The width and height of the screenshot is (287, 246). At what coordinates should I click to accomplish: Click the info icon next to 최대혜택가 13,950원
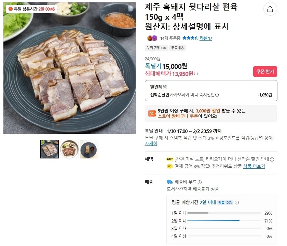point(196,74)
